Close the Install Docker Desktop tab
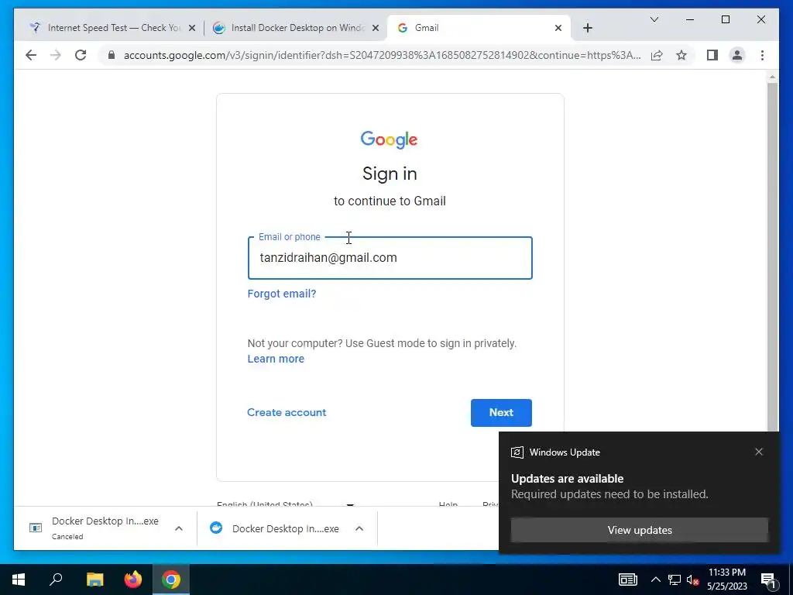The image size is (793, 595). [x=376, y=28]
